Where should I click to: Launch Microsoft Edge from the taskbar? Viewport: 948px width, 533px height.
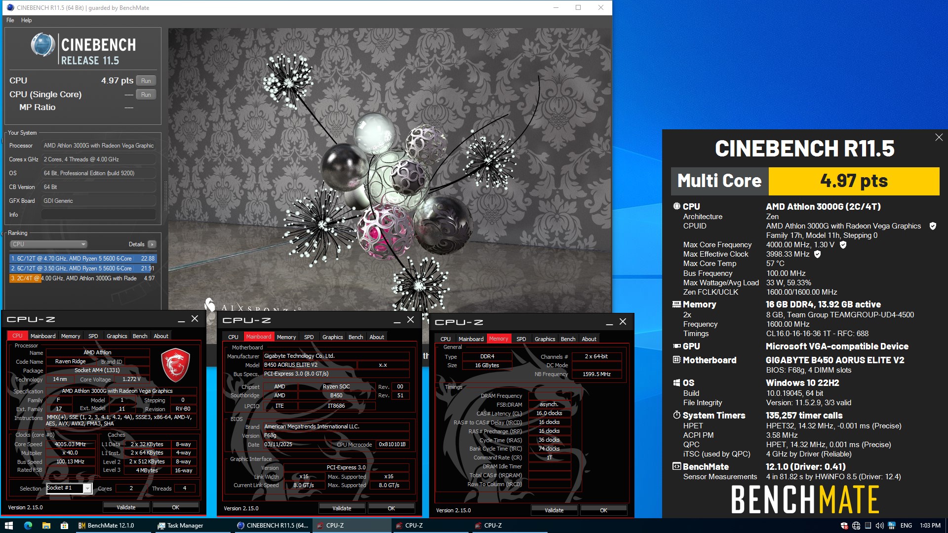click(x=28, y=526)
